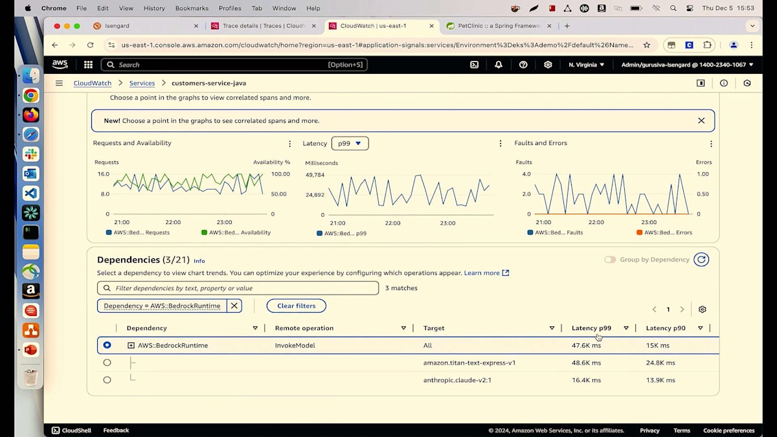Screen dimensions: 777x437
Task: Reload the page in Chrome
Action: (x=90, y=45)
